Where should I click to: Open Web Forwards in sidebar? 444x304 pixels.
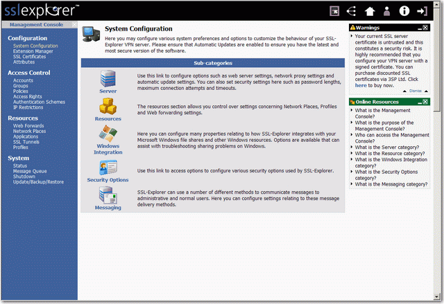pos(28,126)
